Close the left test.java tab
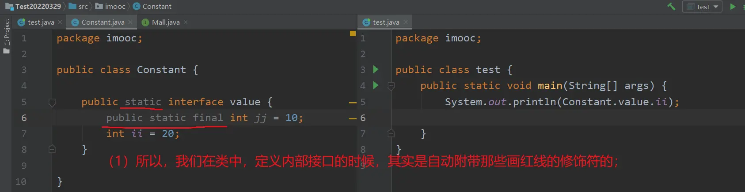The width and height of the screenshot is (745, 192). pyautogui.click(x=60, y=22)
